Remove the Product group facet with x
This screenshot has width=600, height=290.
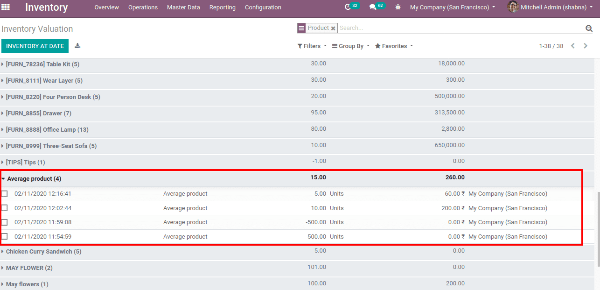click(x=333, y=28)
